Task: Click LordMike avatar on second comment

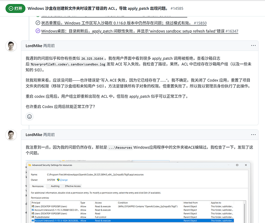Action: pos(11,135)
